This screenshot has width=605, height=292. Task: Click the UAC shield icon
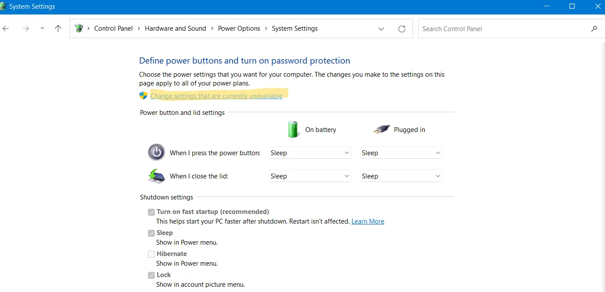click(143, 95)
